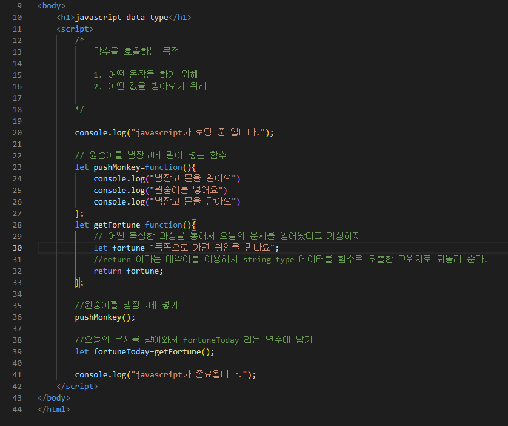Click console.log on line 20
Image resolution: width=508 pixels, height=426 pixels.
pyautogui.click(x=101, y=133)
